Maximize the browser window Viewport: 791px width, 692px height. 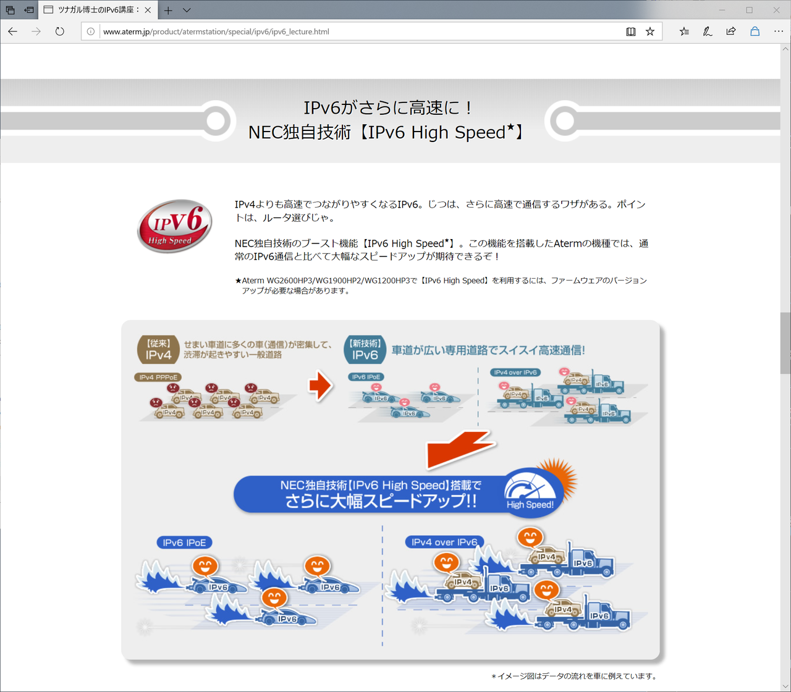(x=750, y=10)
